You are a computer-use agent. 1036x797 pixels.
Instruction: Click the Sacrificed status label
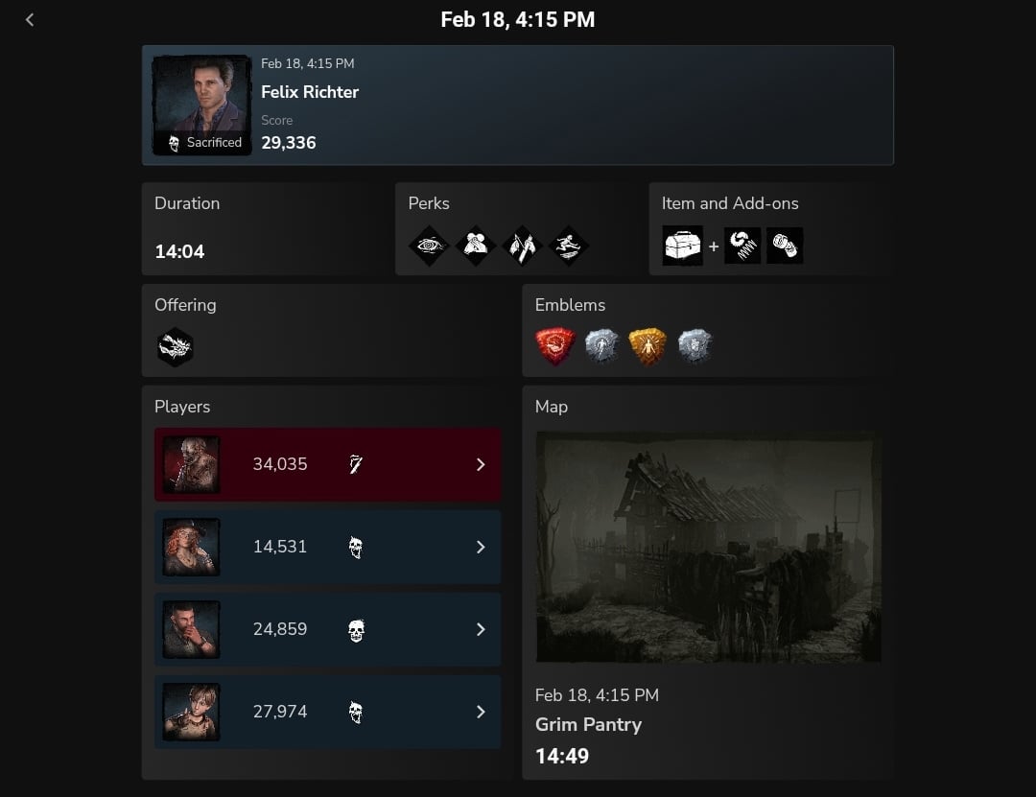[x=214, y=143]
